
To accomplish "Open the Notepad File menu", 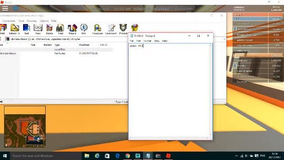I will (x=132, y=41).
